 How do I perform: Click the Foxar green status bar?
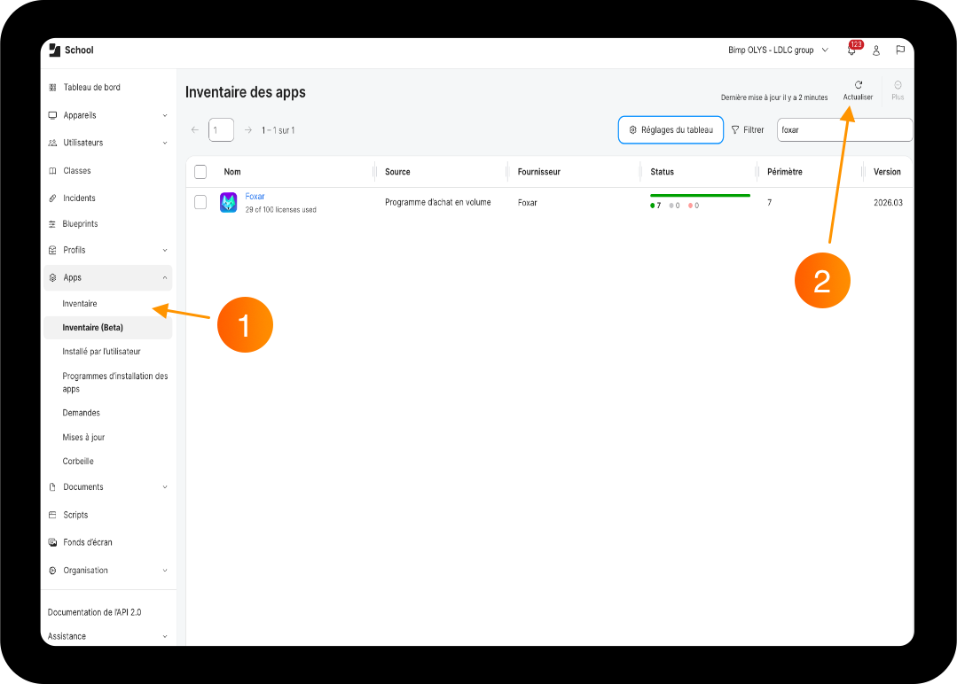click(700, 196)
